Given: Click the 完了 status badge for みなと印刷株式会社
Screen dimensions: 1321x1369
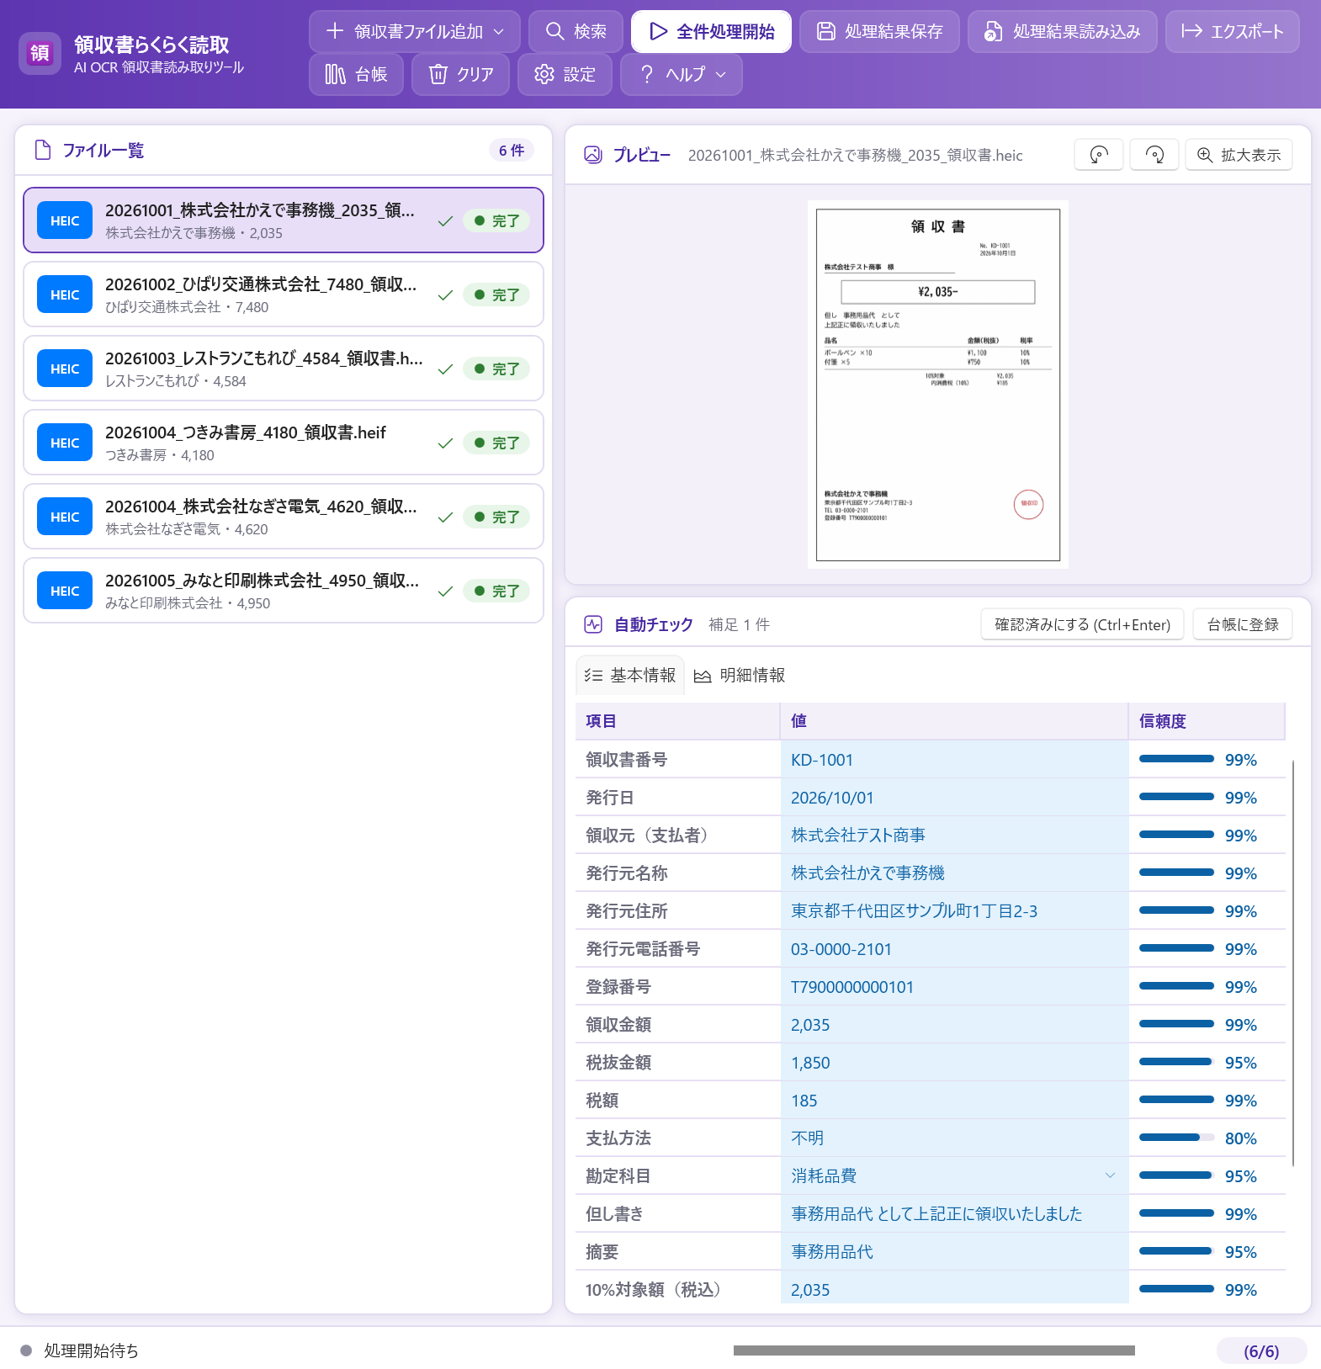Looking at the screenshot, I should tap(496, 591).
